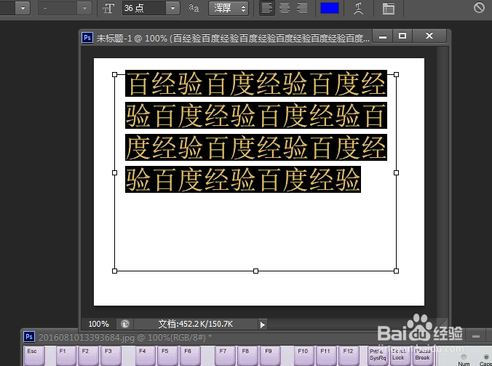Minimize the 2016081013393684.jpg window
Screen dimensions: 492x366
(476, 336)
